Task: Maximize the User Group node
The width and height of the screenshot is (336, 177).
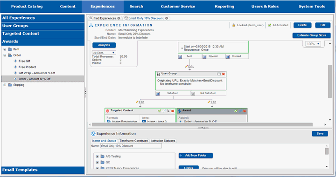Action: pos(219,74)
